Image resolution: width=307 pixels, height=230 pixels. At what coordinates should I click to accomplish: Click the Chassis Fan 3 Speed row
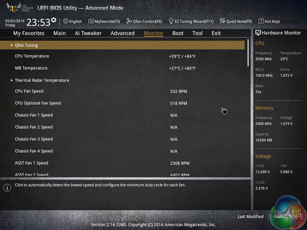coord(122,139)
